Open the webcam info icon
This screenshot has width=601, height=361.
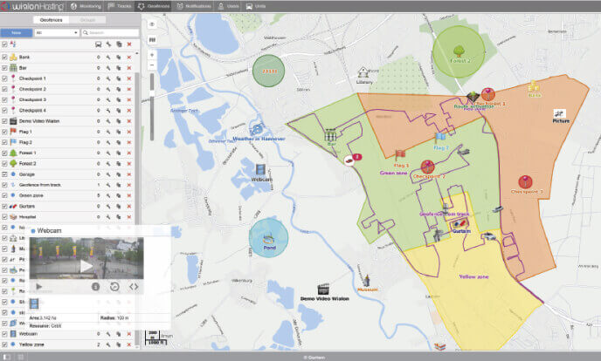[x=96, y=286]
